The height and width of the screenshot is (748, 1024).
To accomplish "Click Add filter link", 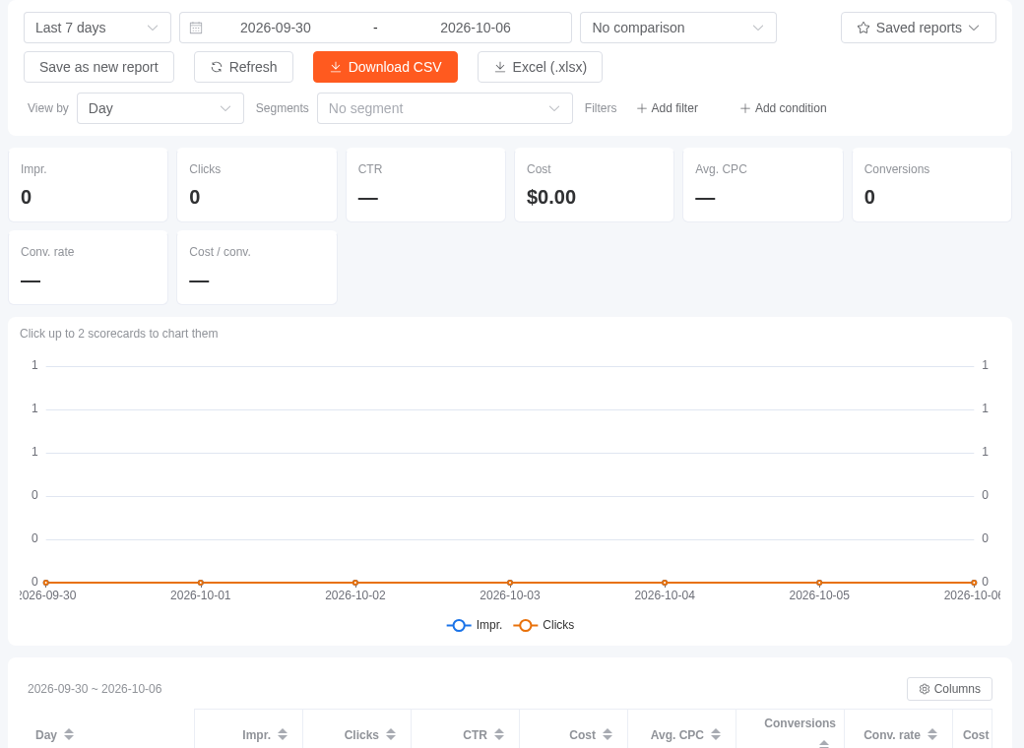I will (668, 108).
